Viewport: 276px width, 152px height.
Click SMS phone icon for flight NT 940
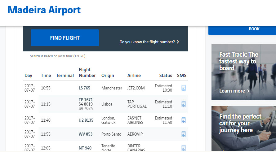184,148
